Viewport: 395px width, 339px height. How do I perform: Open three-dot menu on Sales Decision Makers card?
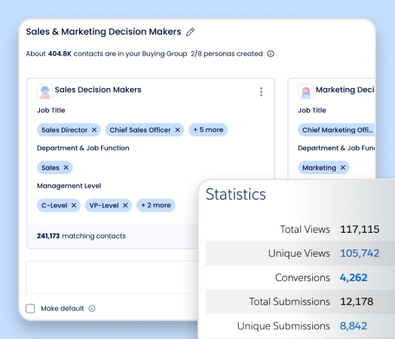pyautogui.click(x=262, y=92)
